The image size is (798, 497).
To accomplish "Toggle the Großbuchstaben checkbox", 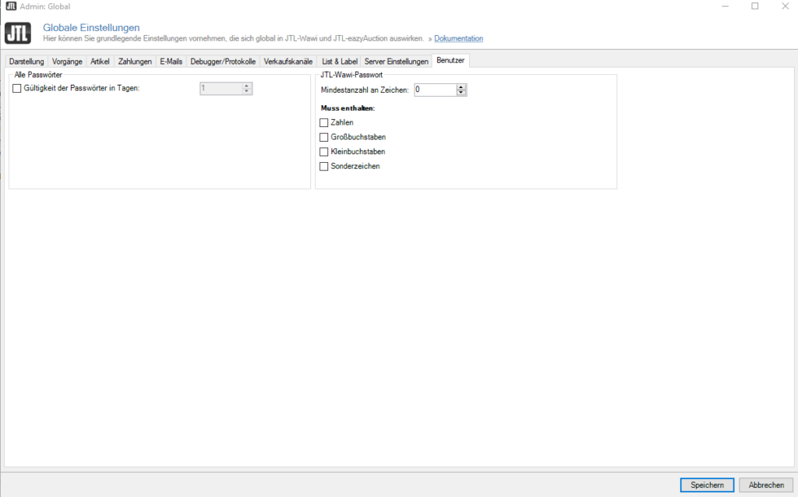I will tap(324, 137).
